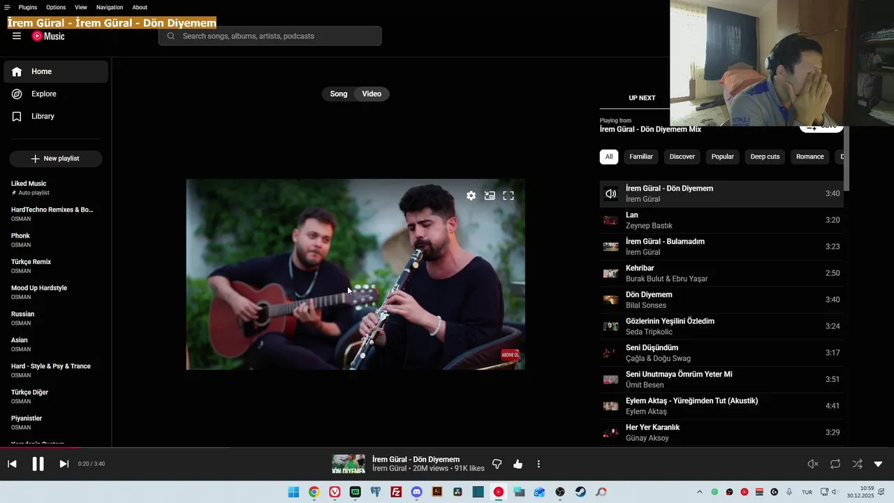Open the app menu icon in the title bar
The image size is (894, 503).
[7, 7]
